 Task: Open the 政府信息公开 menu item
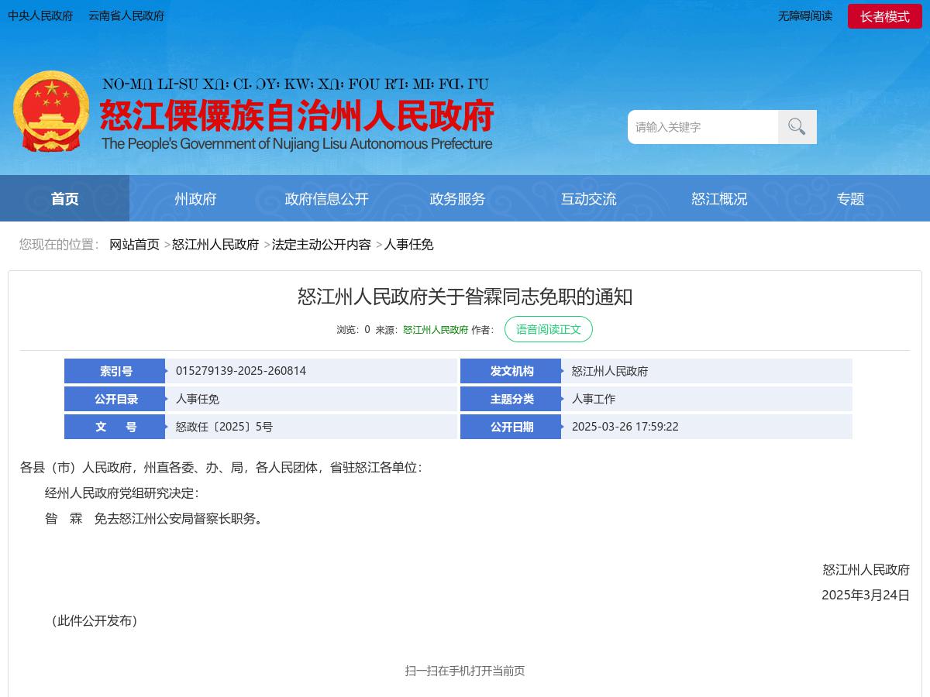(x=326, y=198)
